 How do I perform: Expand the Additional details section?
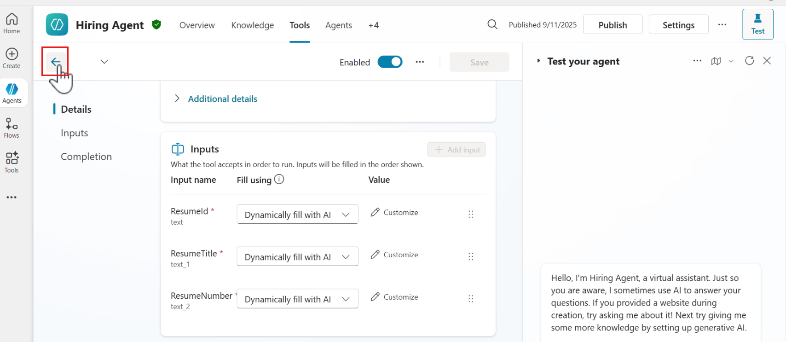177,99
